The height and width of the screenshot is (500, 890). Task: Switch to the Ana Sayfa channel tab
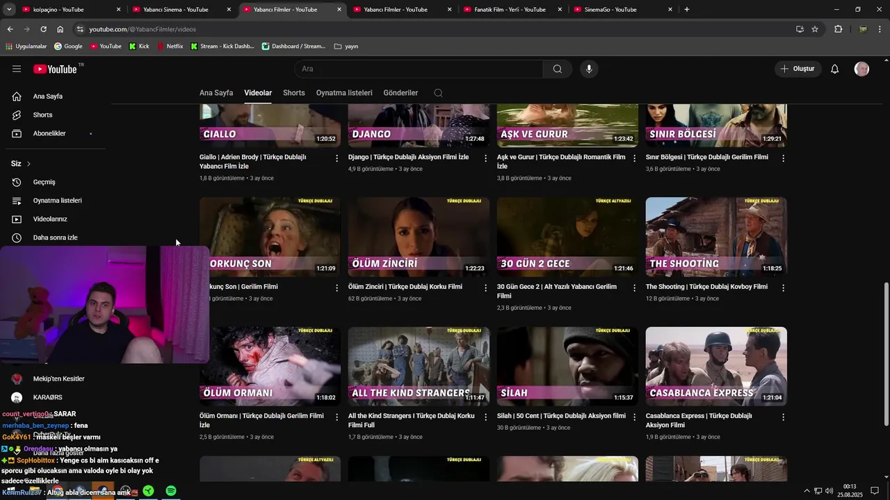[x=216, y=93]
